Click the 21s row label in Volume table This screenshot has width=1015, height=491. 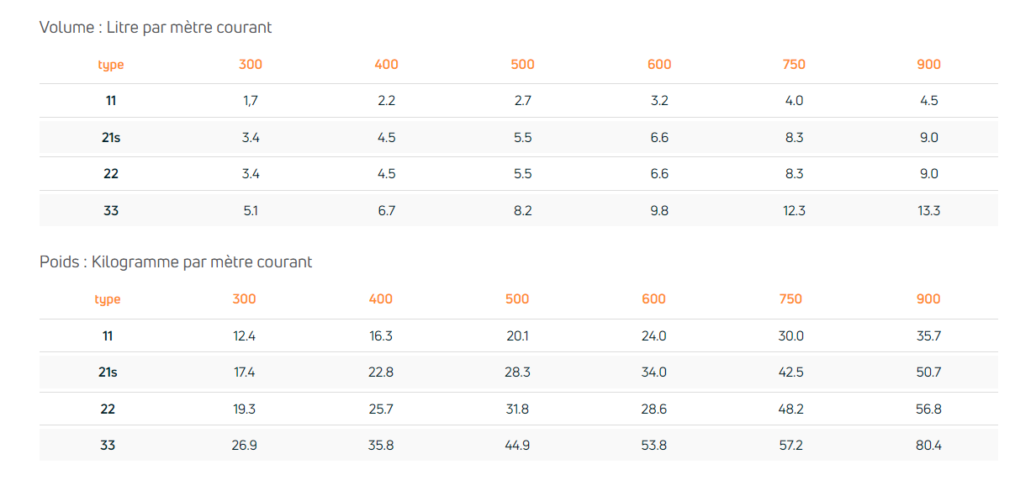click(x=111, y=138)
